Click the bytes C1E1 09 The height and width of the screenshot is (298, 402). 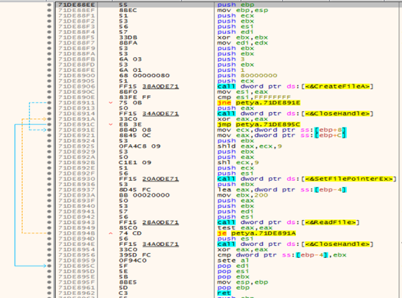pos(135,162)
